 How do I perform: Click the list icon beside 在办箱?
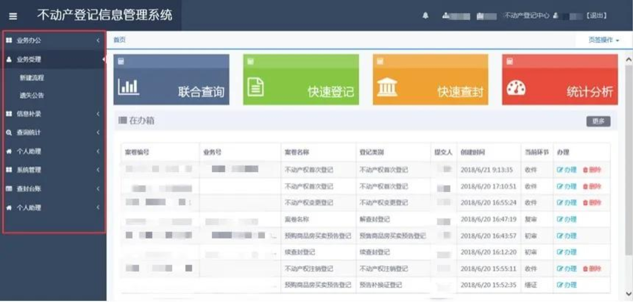(x=122, y=121)
